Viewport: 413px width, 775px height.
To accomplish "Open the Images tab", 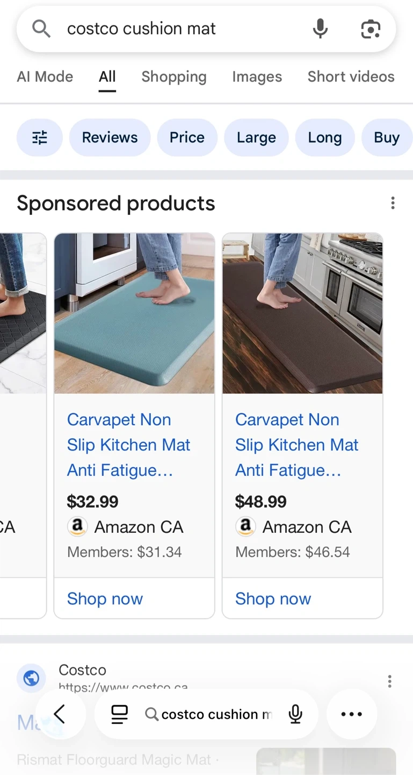I will point(257,77).
